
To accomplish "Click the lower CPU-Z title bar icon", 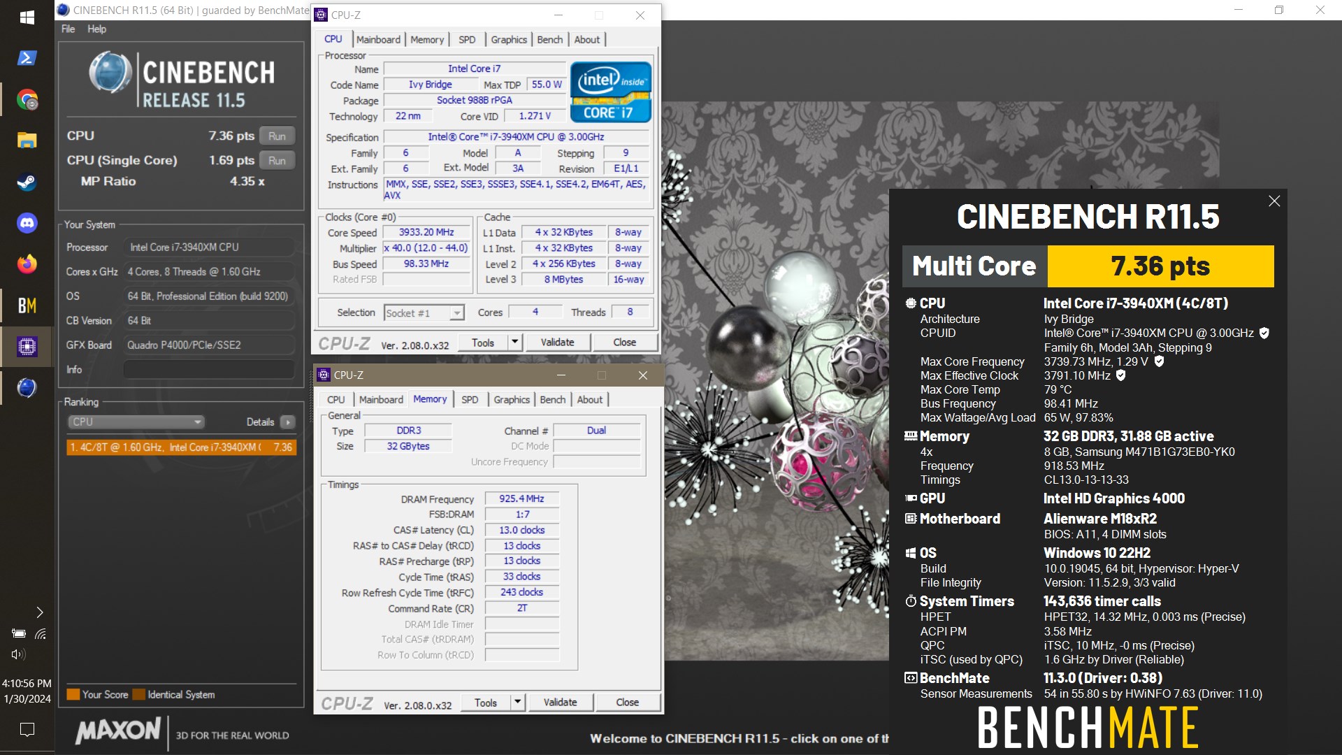I will coord(324,375).
